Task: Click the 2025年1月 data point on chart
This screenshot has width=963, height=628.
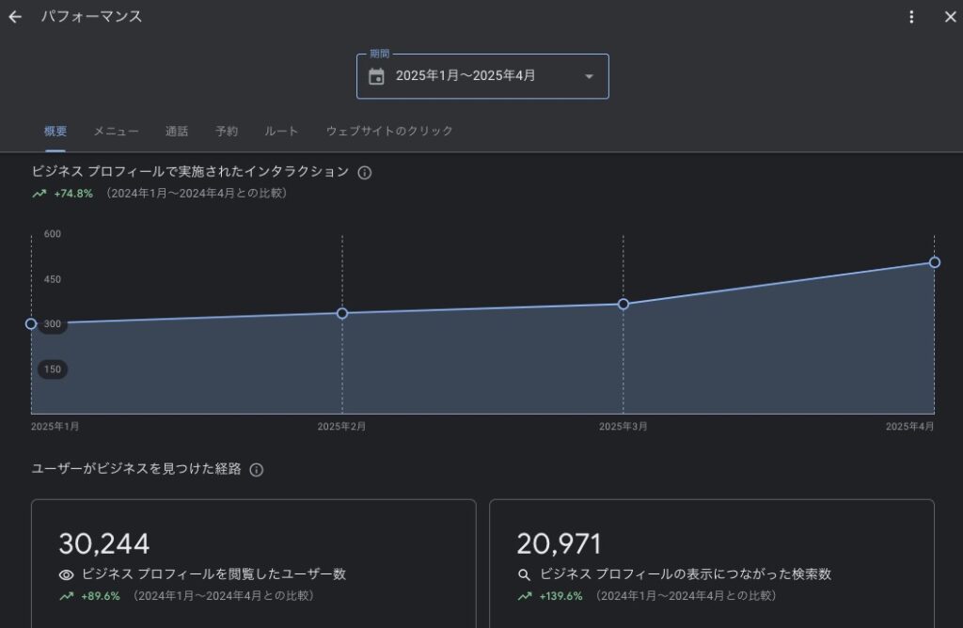Action: [31, 323]
